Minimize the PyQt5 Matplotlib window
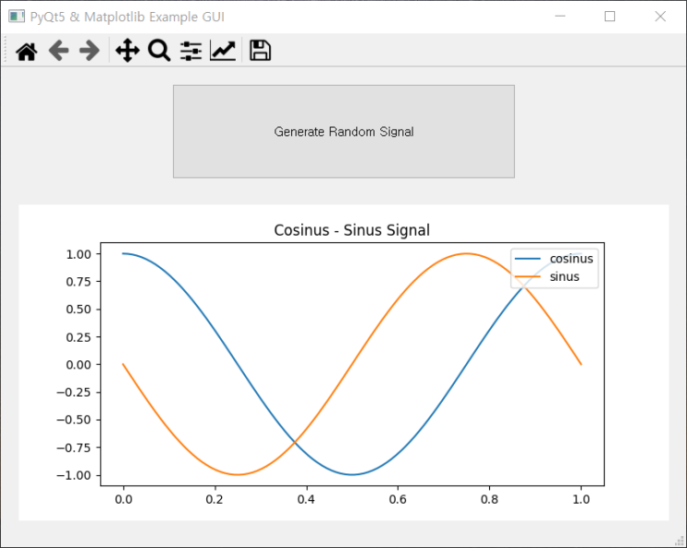Viewport: 687px width, 548px height. (560, 17)
